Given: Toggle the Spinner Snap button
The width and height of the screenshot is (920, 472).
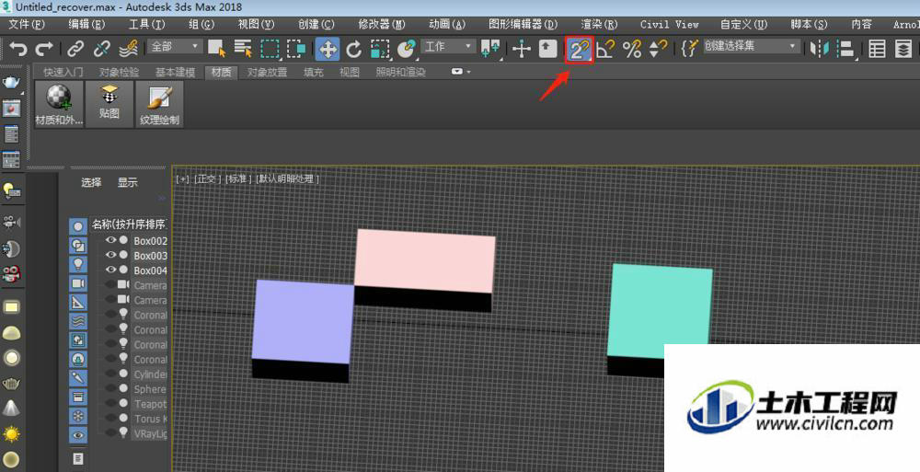Looking at the screenshot, I should tap(659, 50).
